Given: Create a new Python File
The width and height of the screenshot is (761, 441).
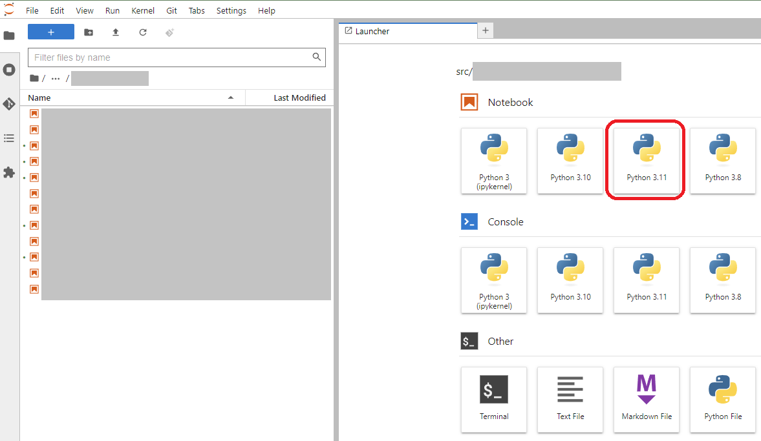Looking at the screenshot, I should tap(723, 400).
